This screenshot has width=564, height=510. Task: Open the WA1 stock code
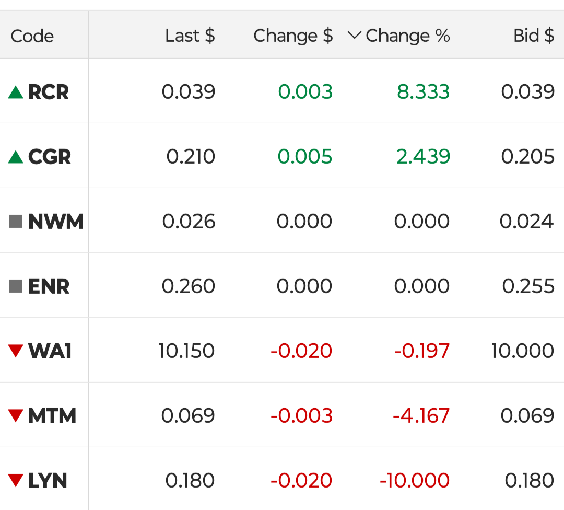tap(50, 351)
